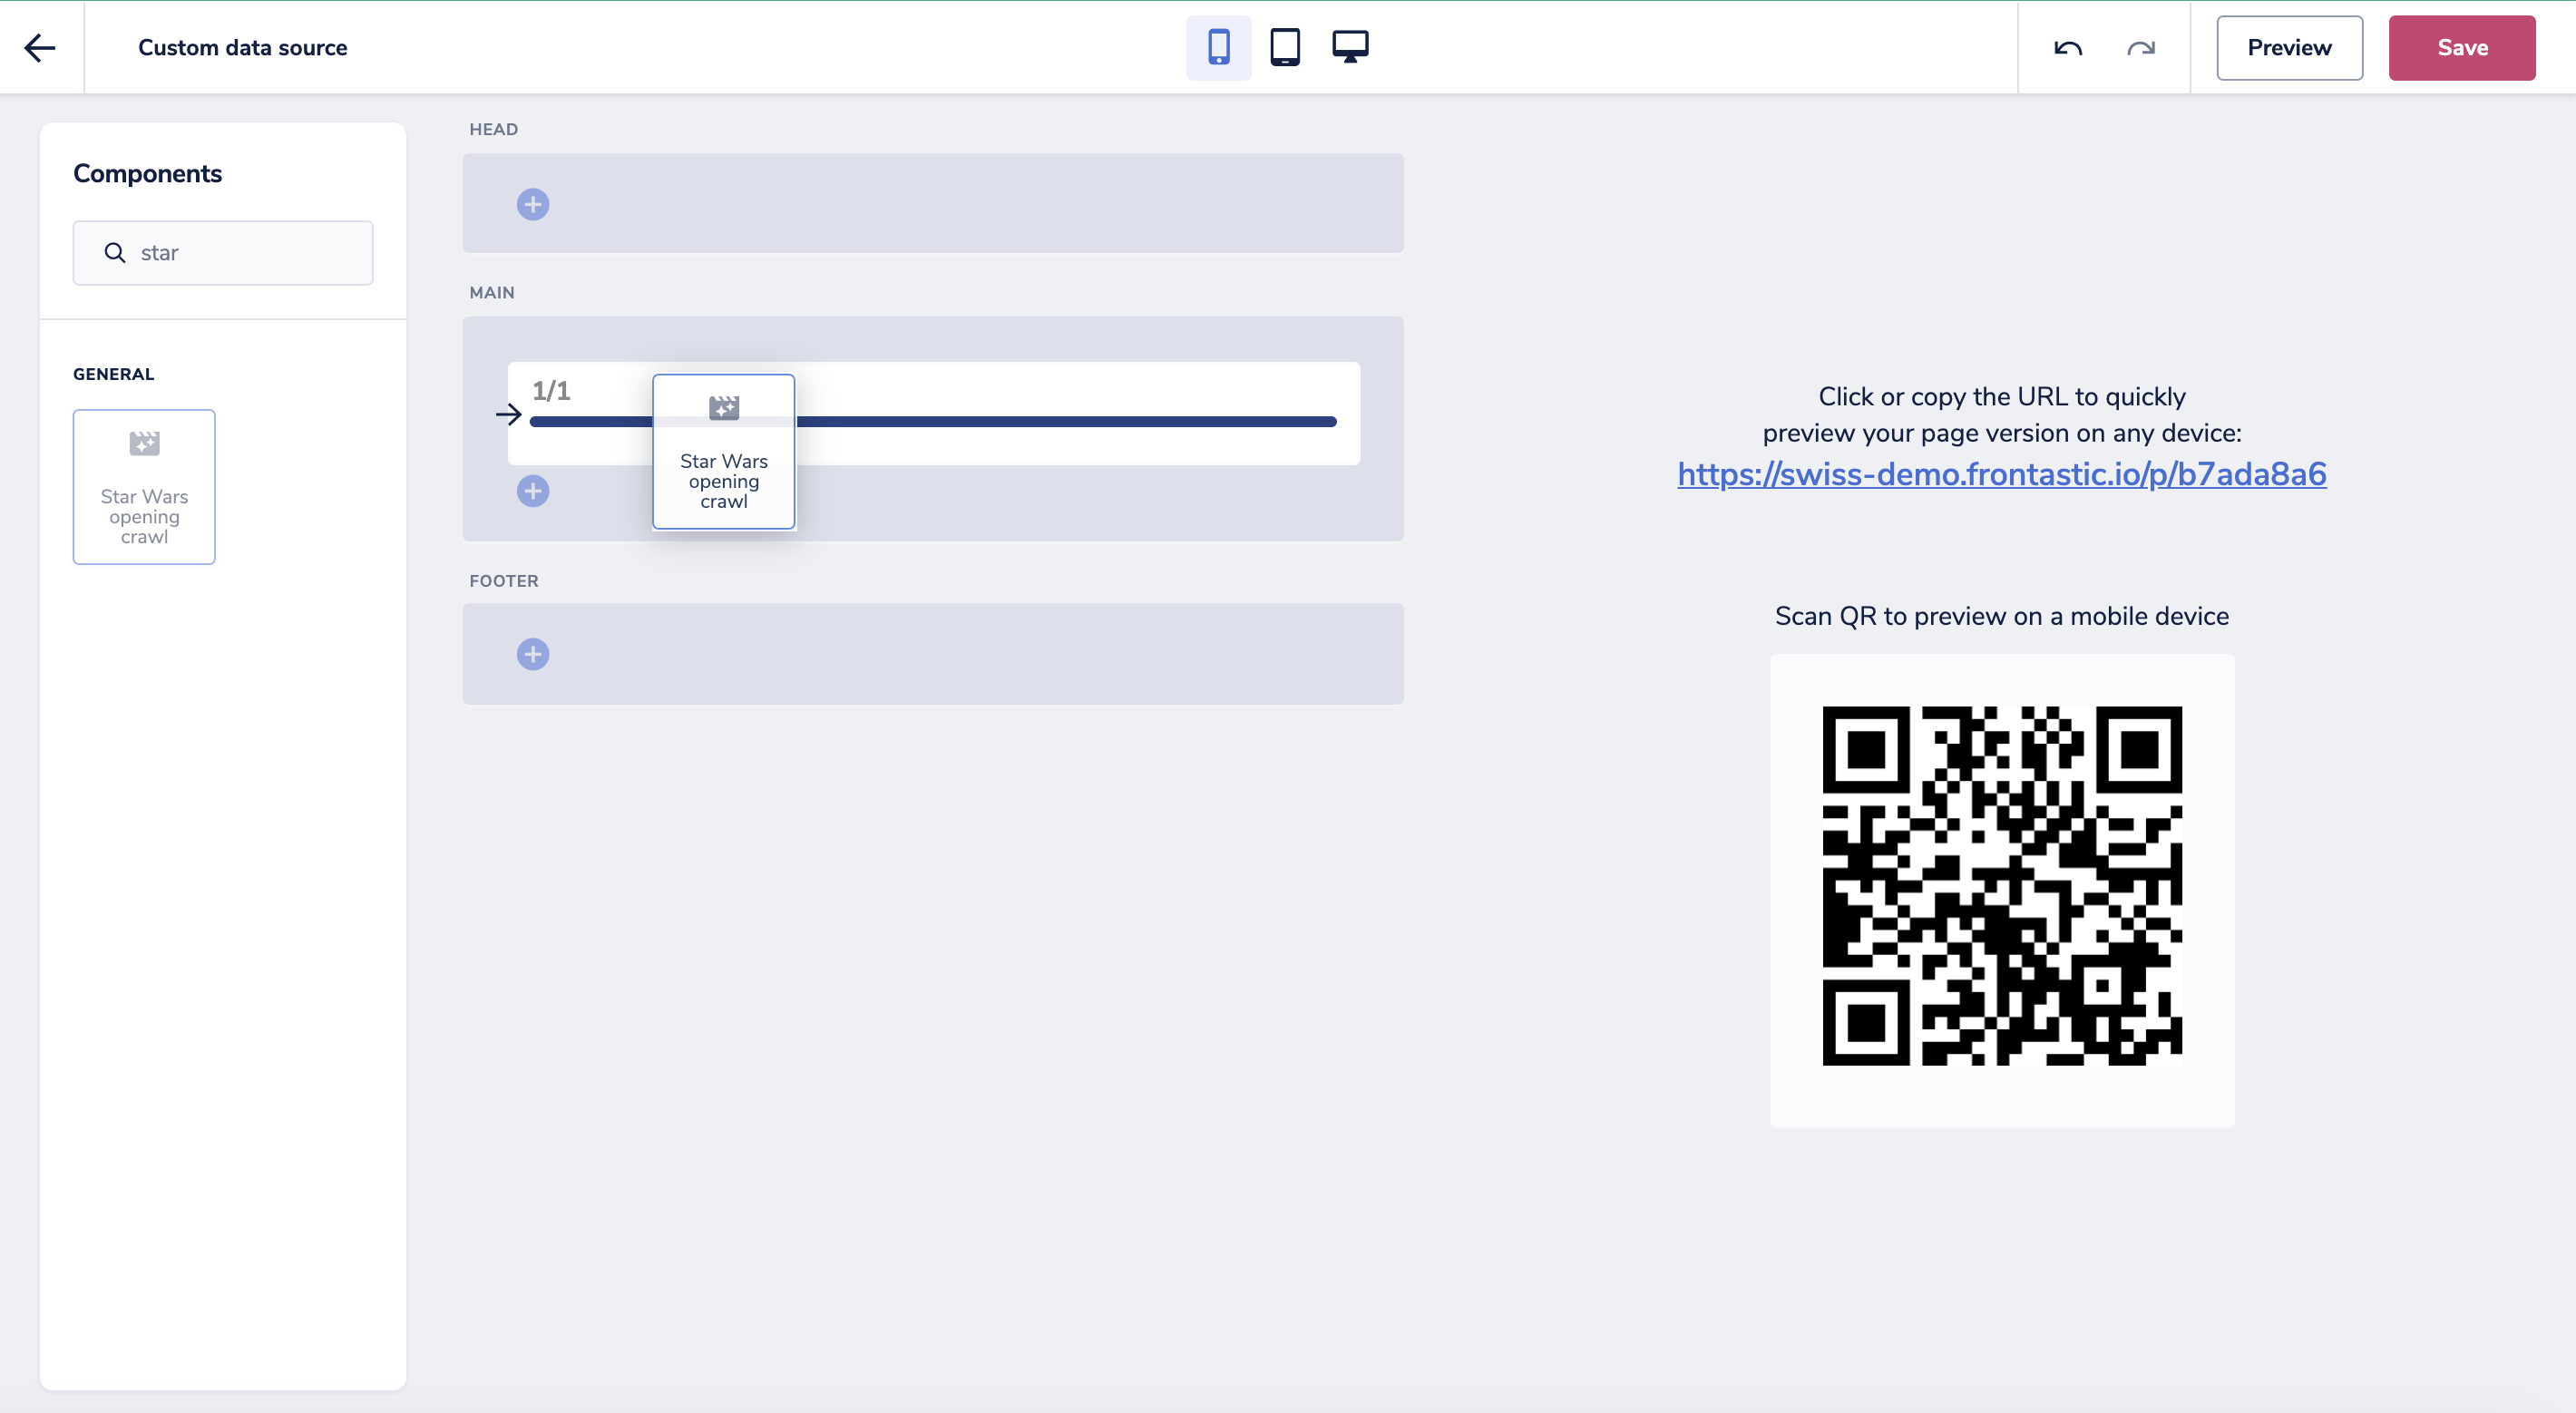Switch to desktop device view

coord(1350,47)
